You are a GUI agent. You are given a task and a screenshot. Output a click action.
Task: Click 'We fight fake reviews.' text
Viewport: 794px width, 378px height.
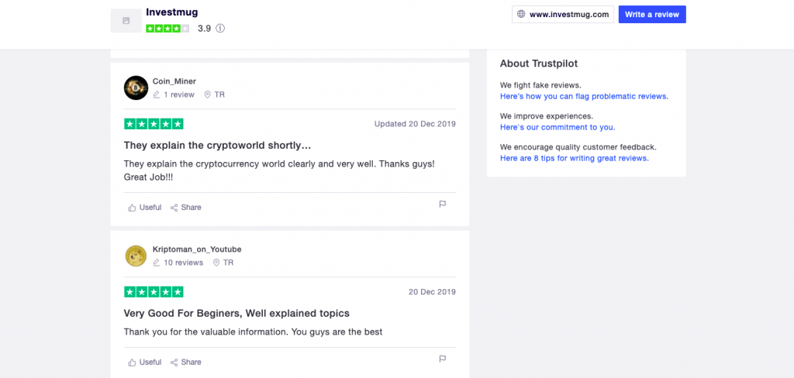(540, 85)
